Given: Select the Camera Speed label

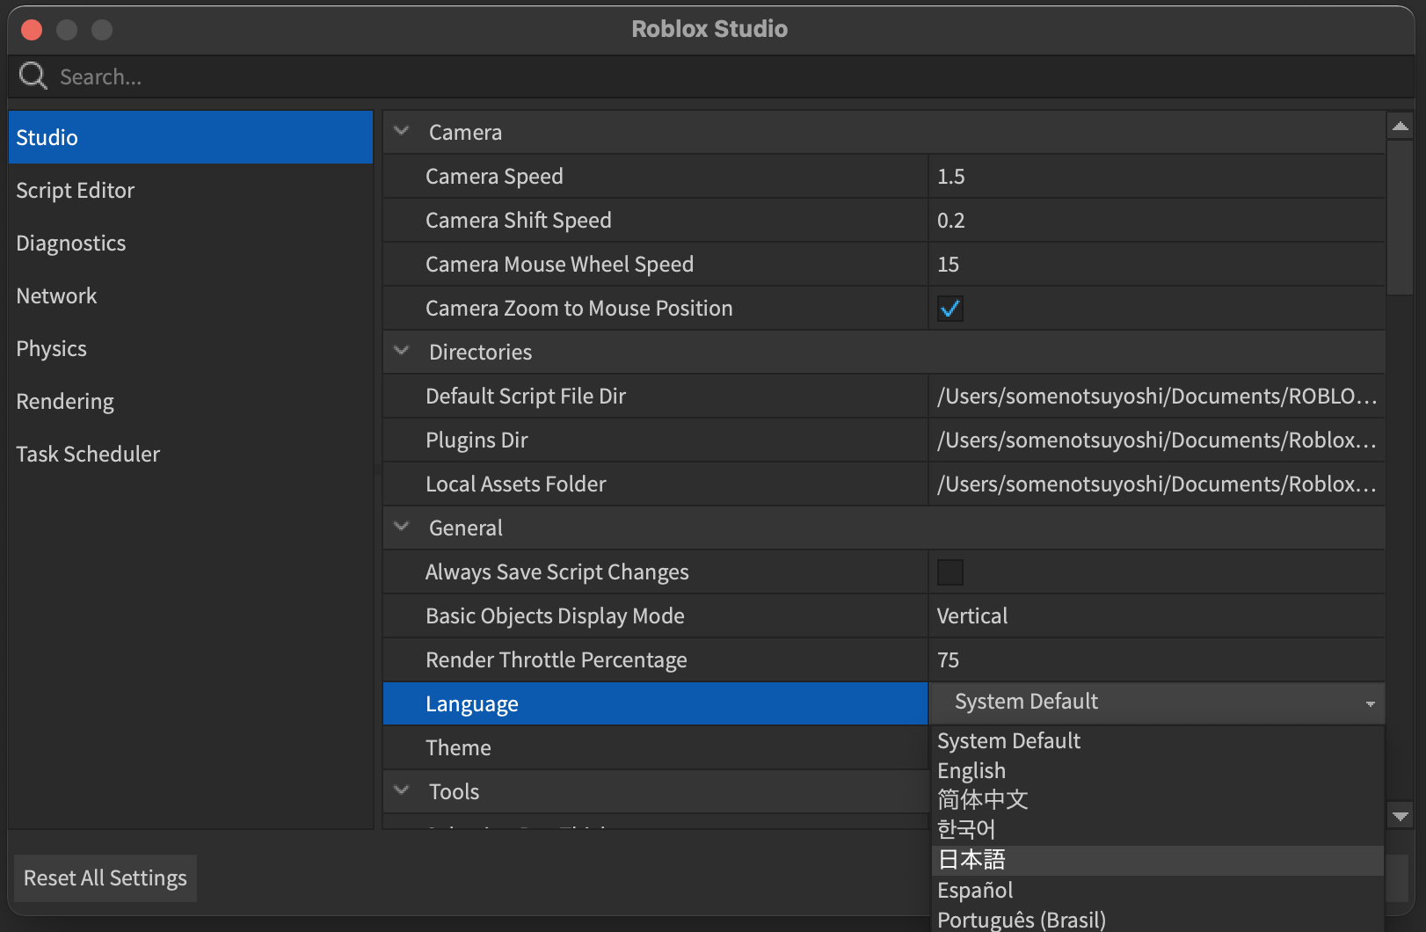Looking at the screenshot, I should [494, 177].
